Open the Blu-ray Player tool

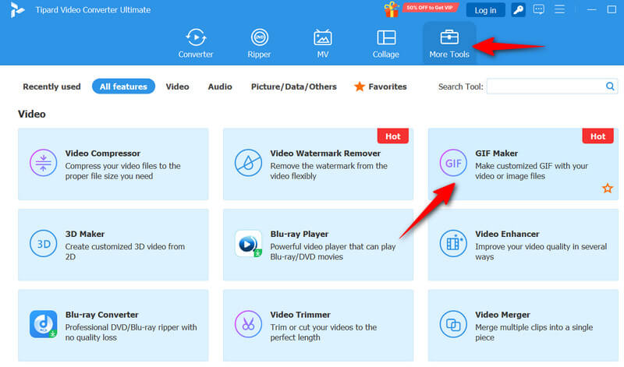click(x=318, y=245)
